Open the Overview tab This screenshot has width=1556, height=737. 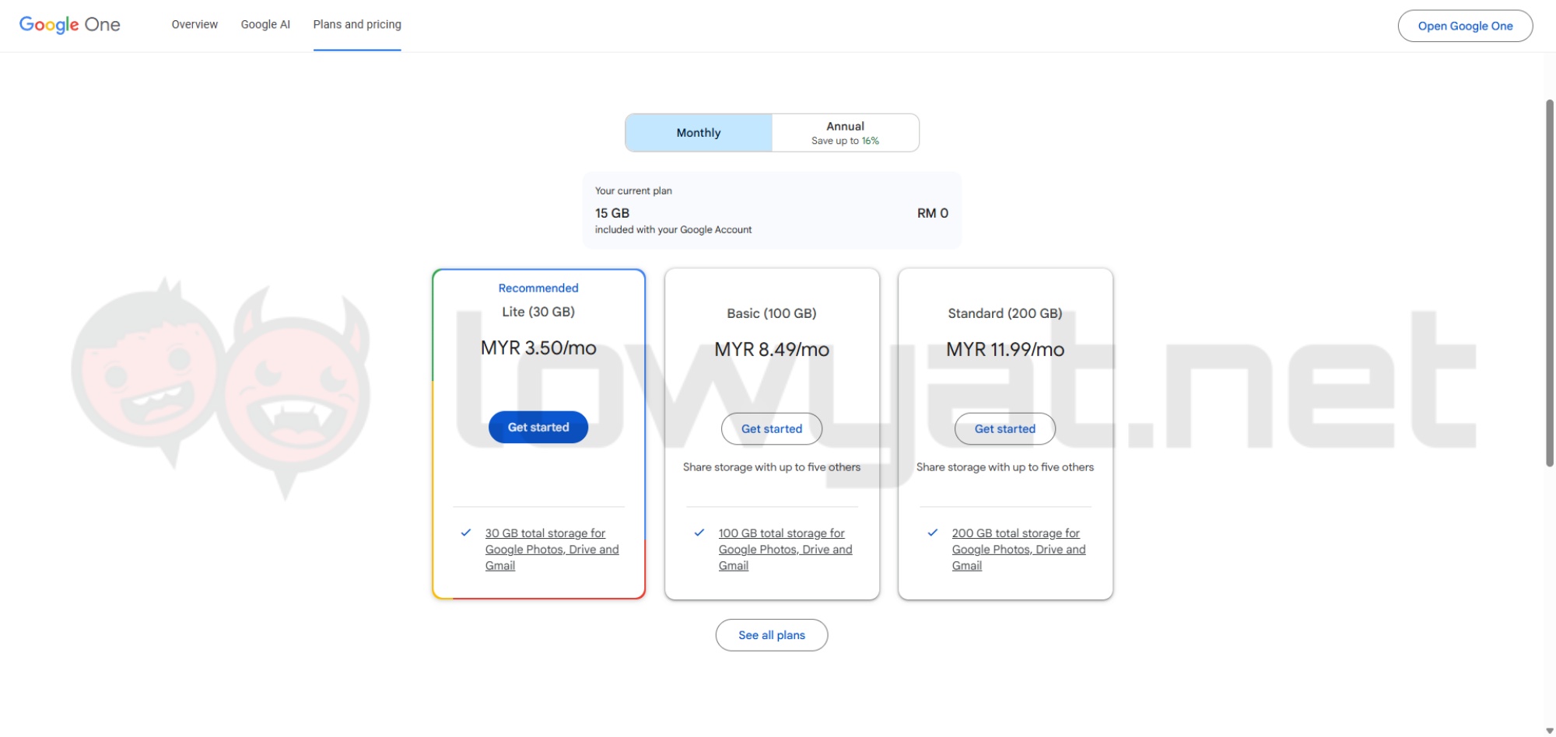[x=194, y=25]
